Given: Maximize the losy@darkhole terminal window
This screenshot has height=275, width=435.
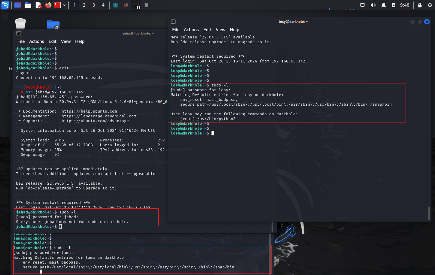Looking at the screenshot, I should pyautogui.click(x=420, y=22).
